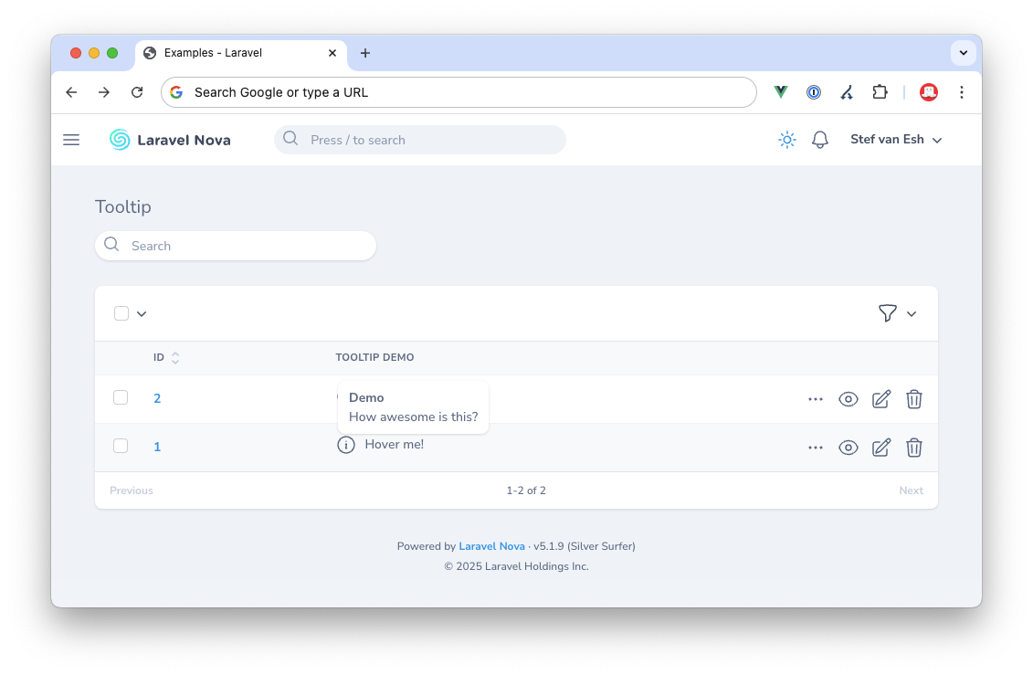Image resolution: width=1033 pixels, height=675 pixels.
Task: Toggle the select all checkbox
Action: coord(121,313)
